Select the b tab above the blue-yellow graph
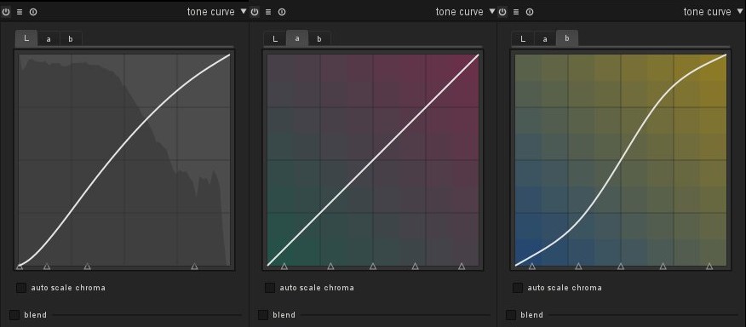This screenshot has width=746, height=327. [x=567, y=38]
